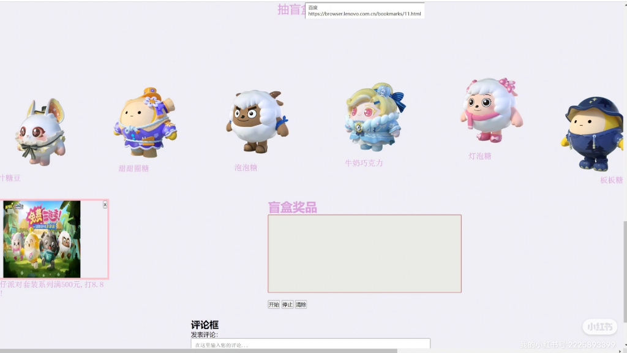This screenshot has width=627, height=353.
Task: Click the 清除 clear button
Action: coord(301,304)
